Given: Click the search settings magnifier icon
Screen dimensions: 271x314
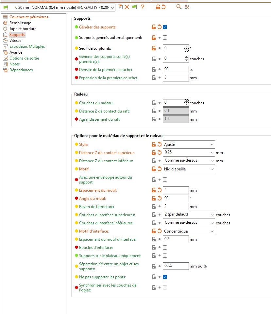Looking at the screenshot, I should click(179, 7).
